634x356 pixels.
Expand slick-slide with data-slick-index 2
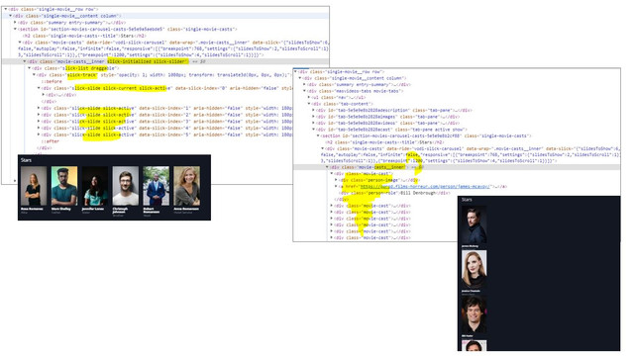(x=39, y=115)
